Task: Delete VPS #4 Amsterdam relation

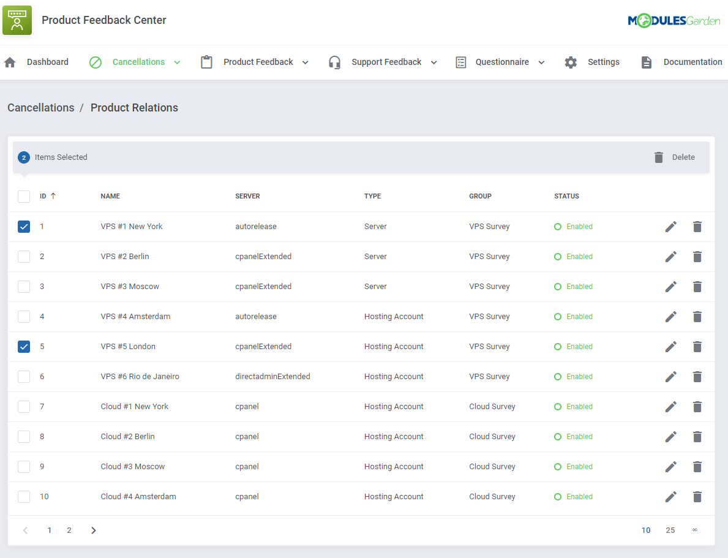Action: (x=697, y=317)
